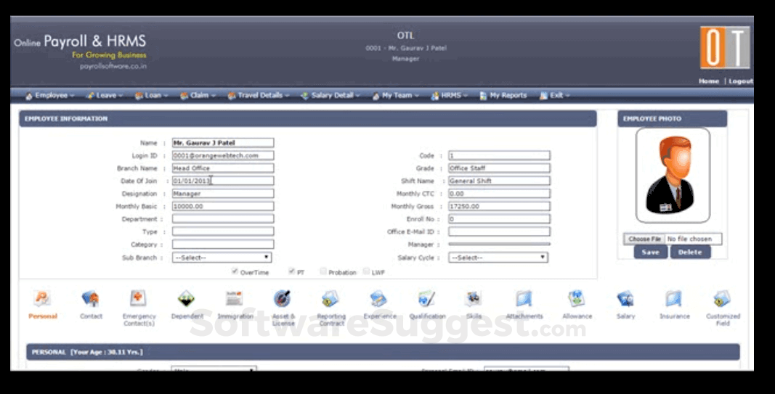Click the Office E-Mail ID field
This screenshot has width=775, height=394.
499,231
